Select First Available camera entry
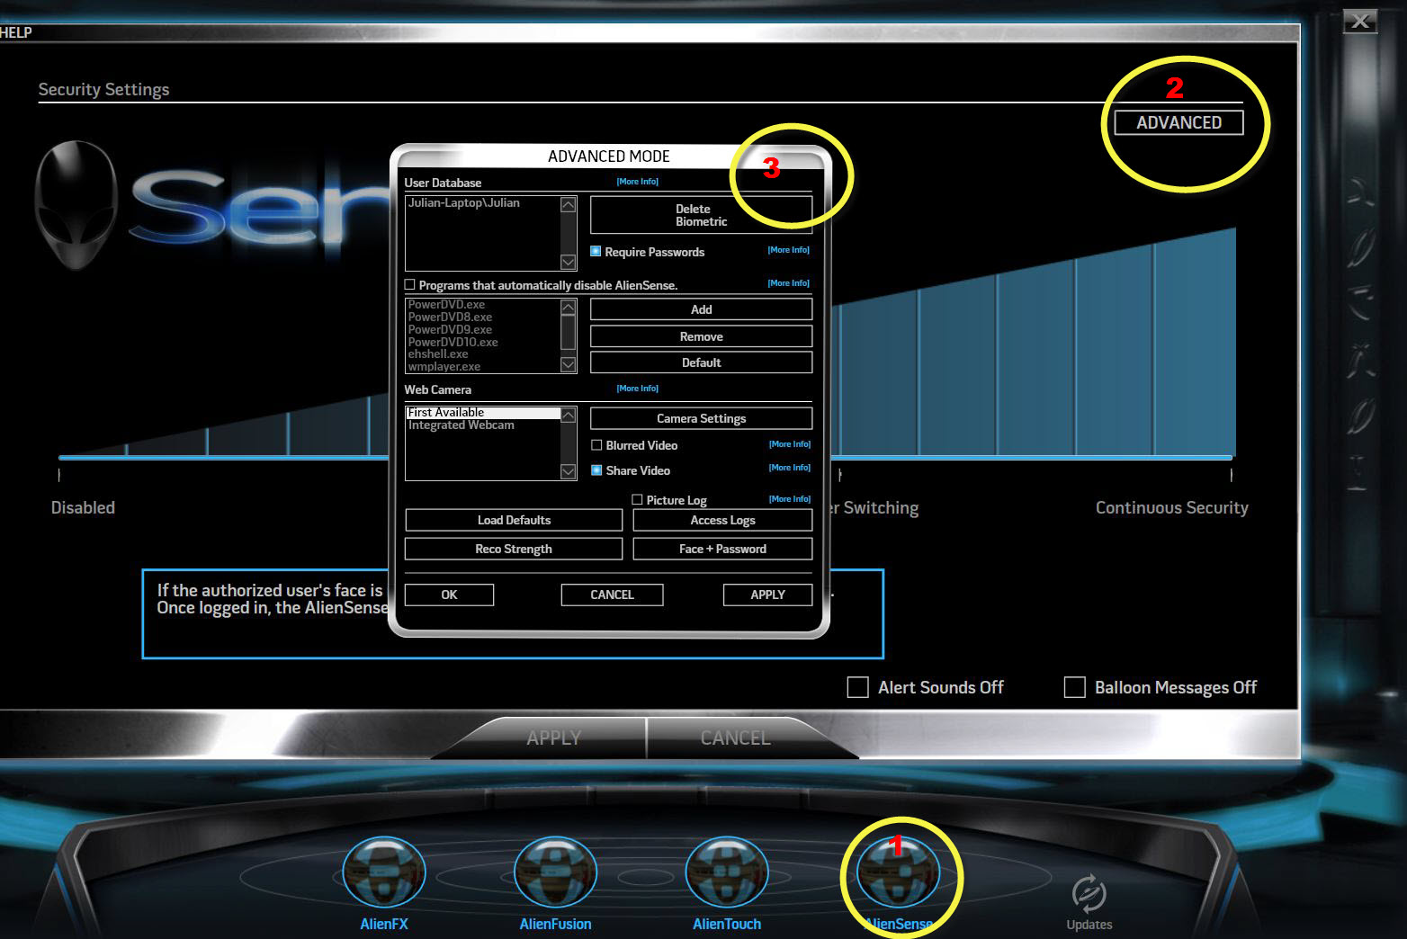Image resolution: width=1407 pixels, height=939 pixels. pyautogui.click(x=483, y=413)
